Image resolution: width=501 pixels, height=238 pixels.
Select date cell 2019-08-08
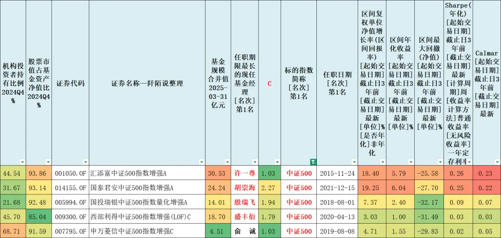[x=337, y=232]
